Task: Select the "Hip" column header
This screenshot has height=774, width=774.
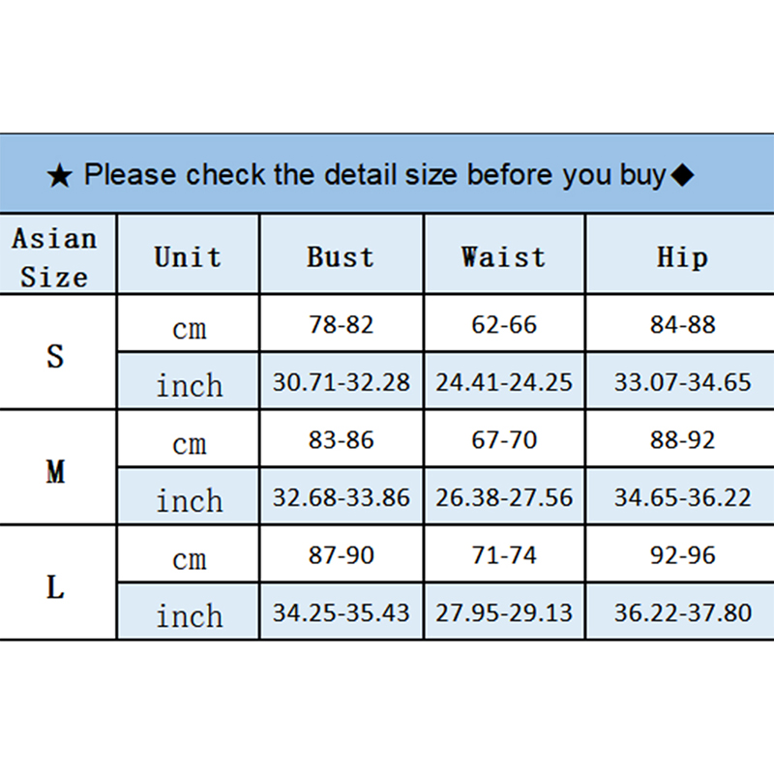Action: click(682, 257)
